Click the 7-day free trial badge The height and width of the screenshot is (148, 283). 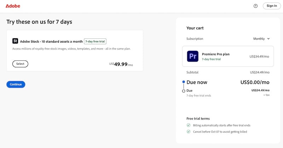point(95,41)
